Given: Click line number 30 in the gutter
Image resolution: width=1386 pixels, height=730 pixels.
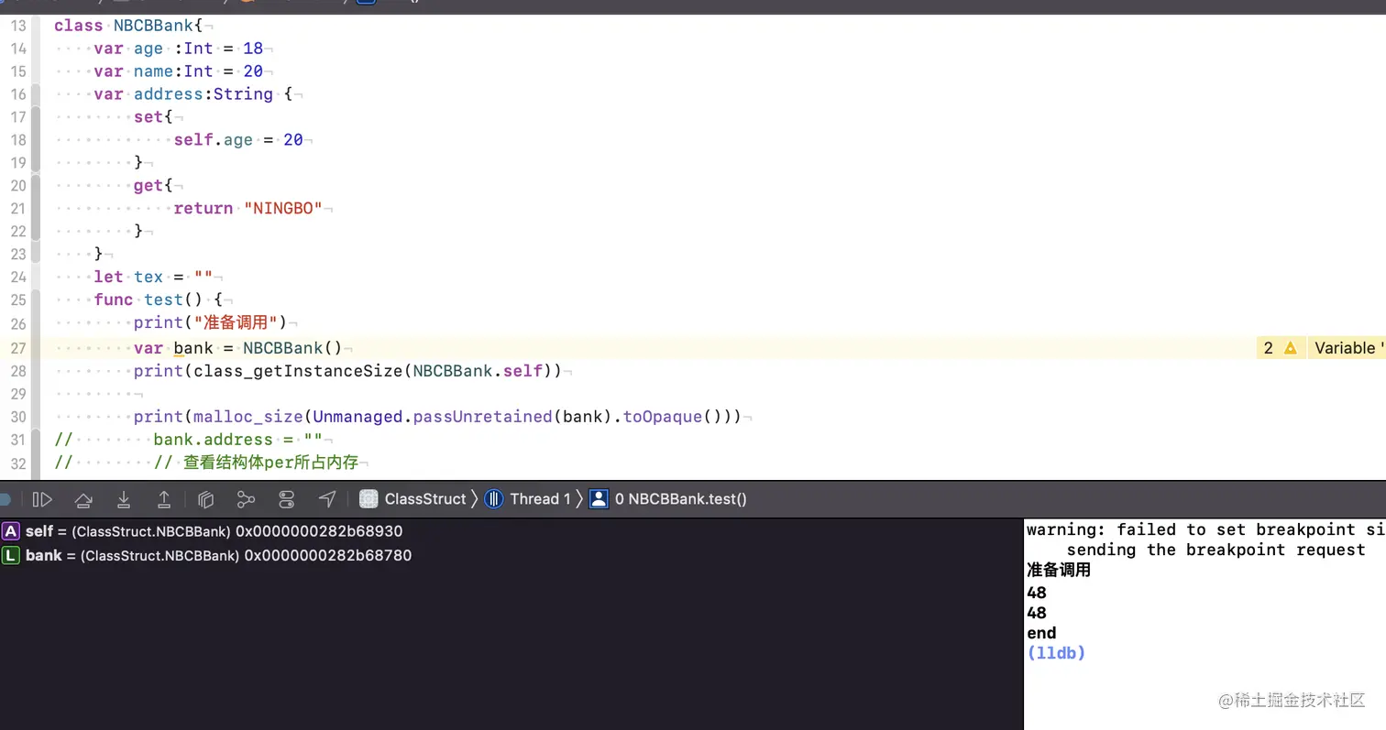Looking at the screenshot, I should (x=18, y=417).
